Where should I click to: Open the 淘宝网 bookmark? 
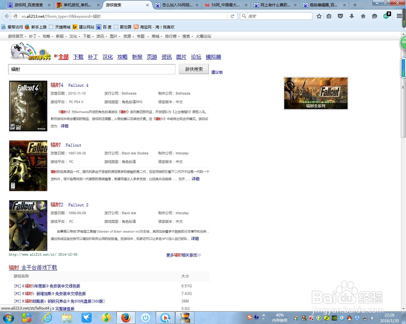click(154, 27)
